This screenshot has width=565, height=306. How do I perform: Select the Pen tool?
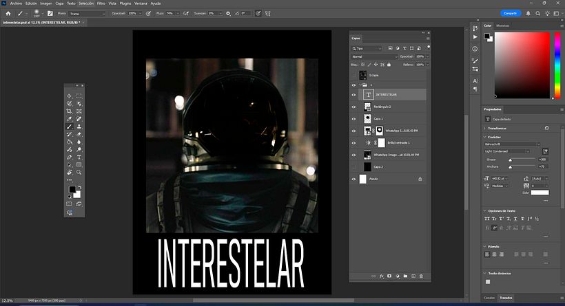[69, 157]
